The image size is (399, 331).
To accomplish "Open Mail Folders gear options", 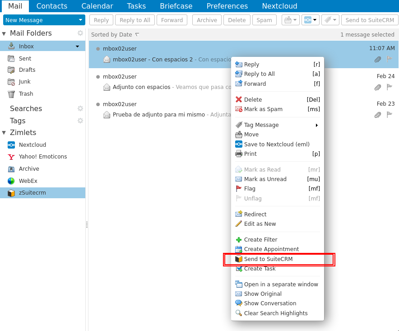I will point(80,33).
